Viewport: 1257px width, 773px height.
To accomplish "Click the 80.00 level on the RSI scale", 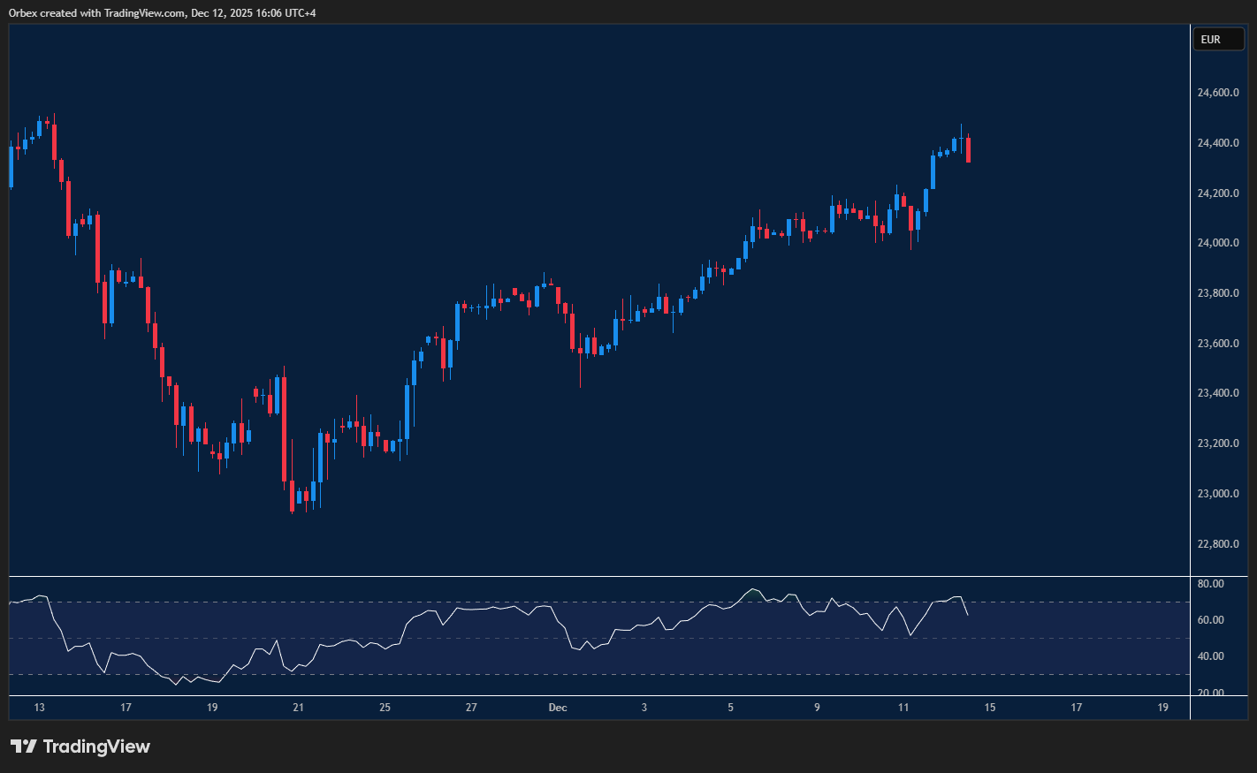I will pyautogui.click(x=1211, y=583).
